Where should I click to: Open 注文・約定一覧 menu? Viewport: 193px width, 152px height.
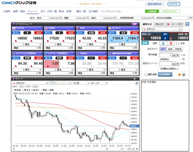tap(56, 11)
